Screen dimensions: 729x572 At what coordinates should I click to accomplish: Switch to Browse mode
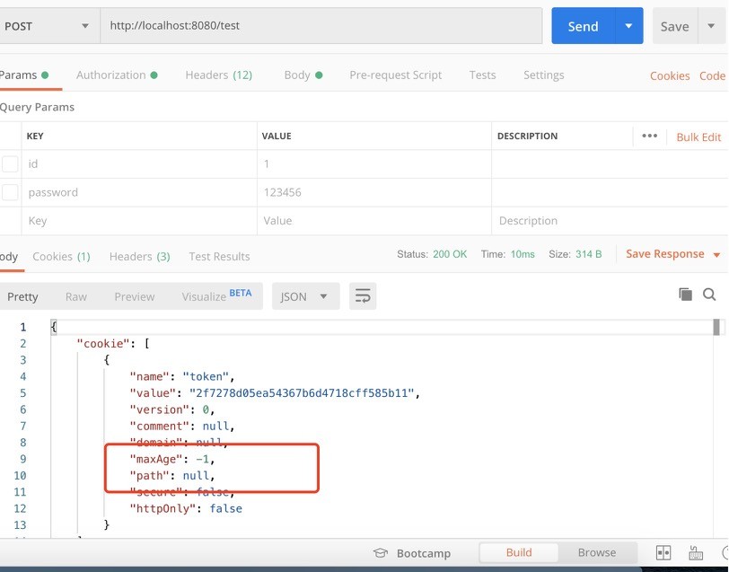coord(596,552)
